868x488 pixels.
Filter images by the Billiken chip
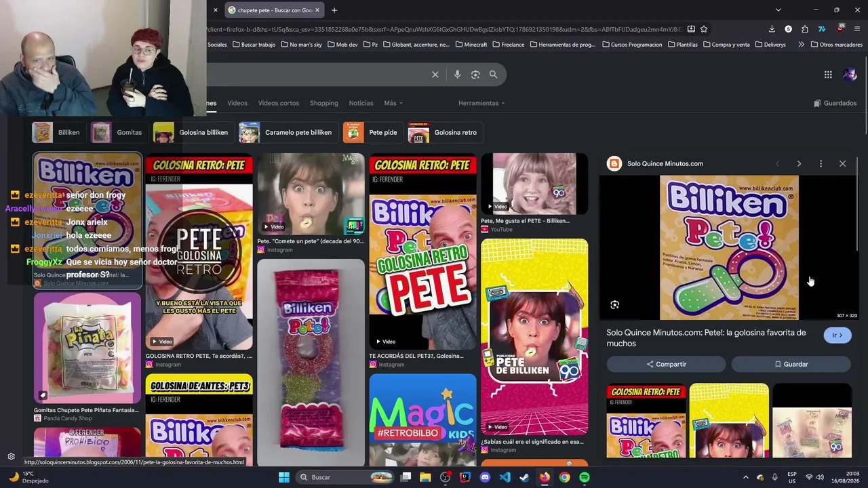tap(58, 132)
